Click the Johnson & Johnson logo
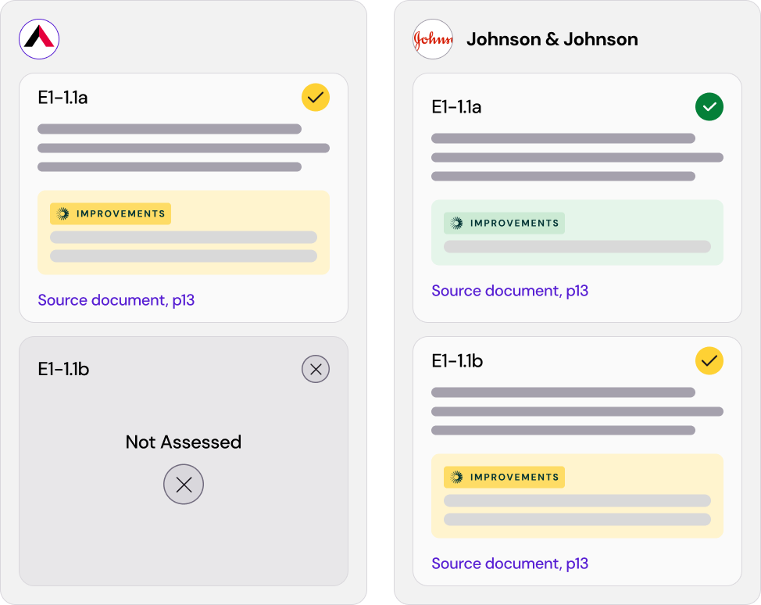Screen dimensions: 761x605 (433, 39)
